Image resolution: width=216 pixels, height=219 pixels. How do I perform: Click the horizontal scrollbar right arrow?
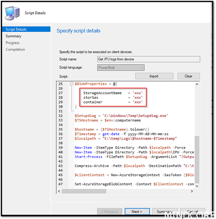[x=193, y=191]
